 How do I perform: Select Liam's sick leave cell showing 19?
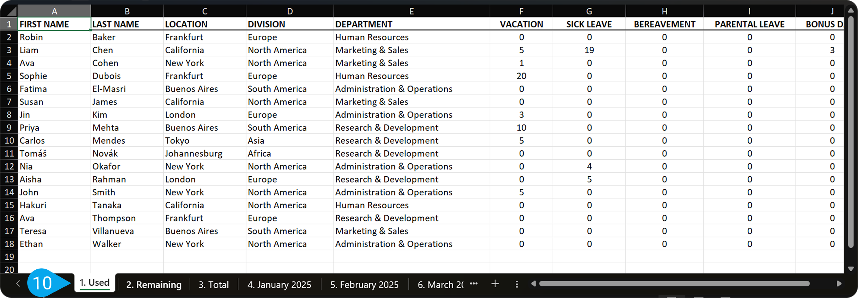[x=589, y=50]
